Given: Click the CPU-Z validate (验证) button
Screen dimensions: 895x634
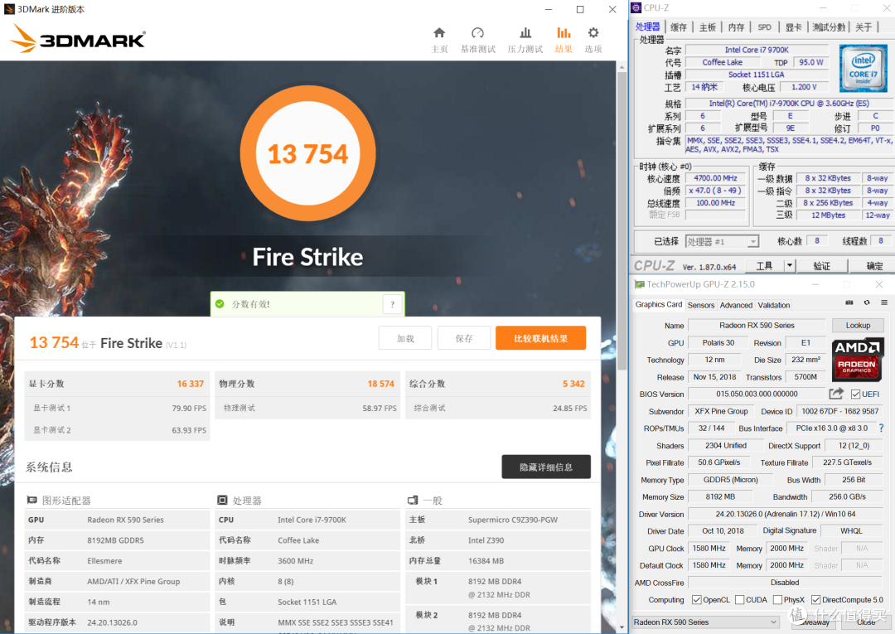Looking at the screenshot, I should (x=821, y=266).
